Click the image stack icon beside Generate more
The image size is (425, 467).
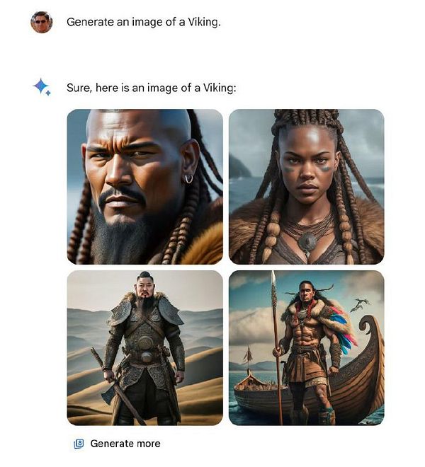pos(79,444)
